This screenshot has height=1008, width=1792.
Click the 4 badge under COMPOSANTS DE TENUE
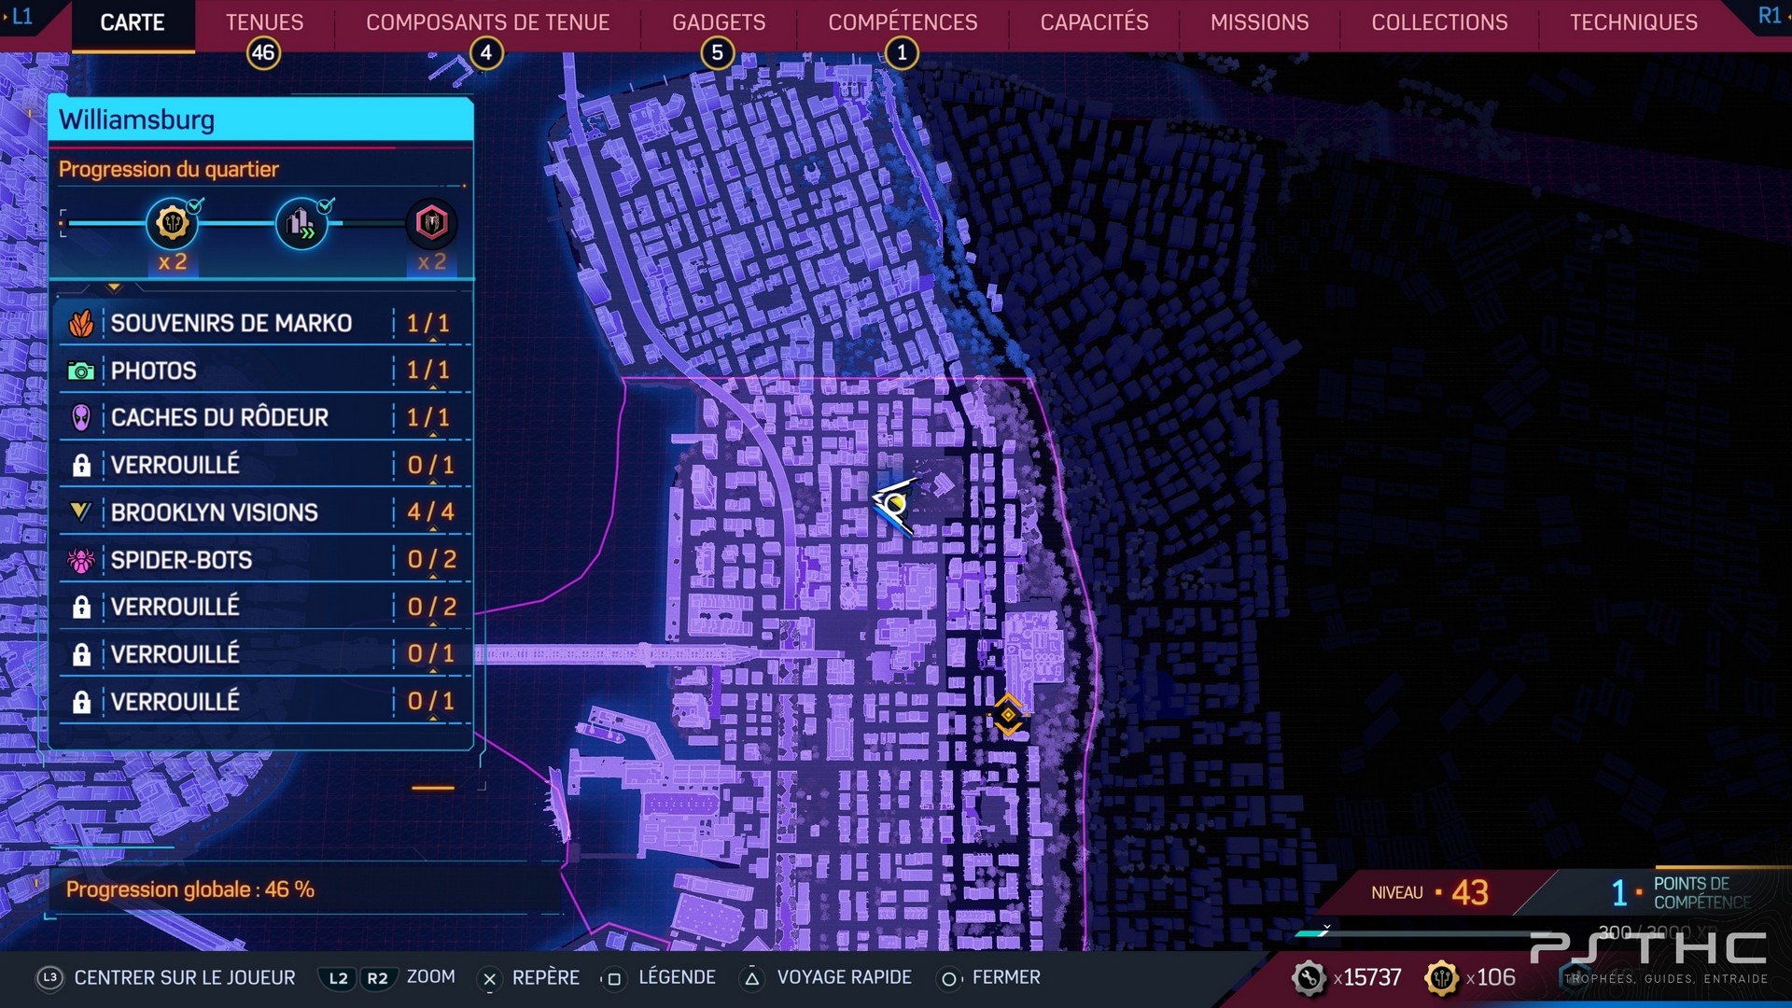click(x=485, y=53)
